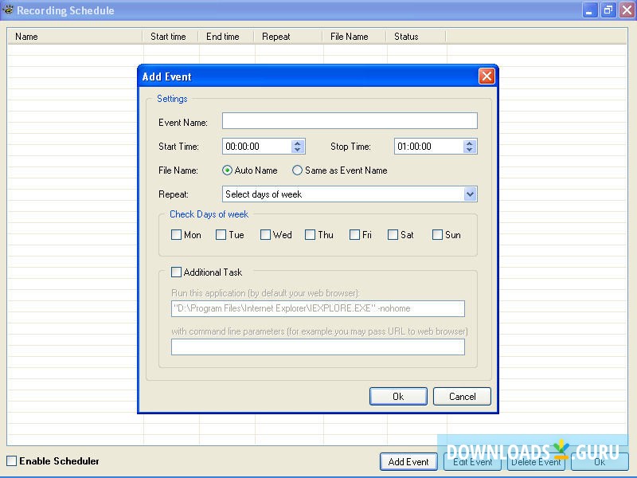The image size is (637, 478).
Task: Click the Start Time spinner down arrow
Action: tap(296, 150)
